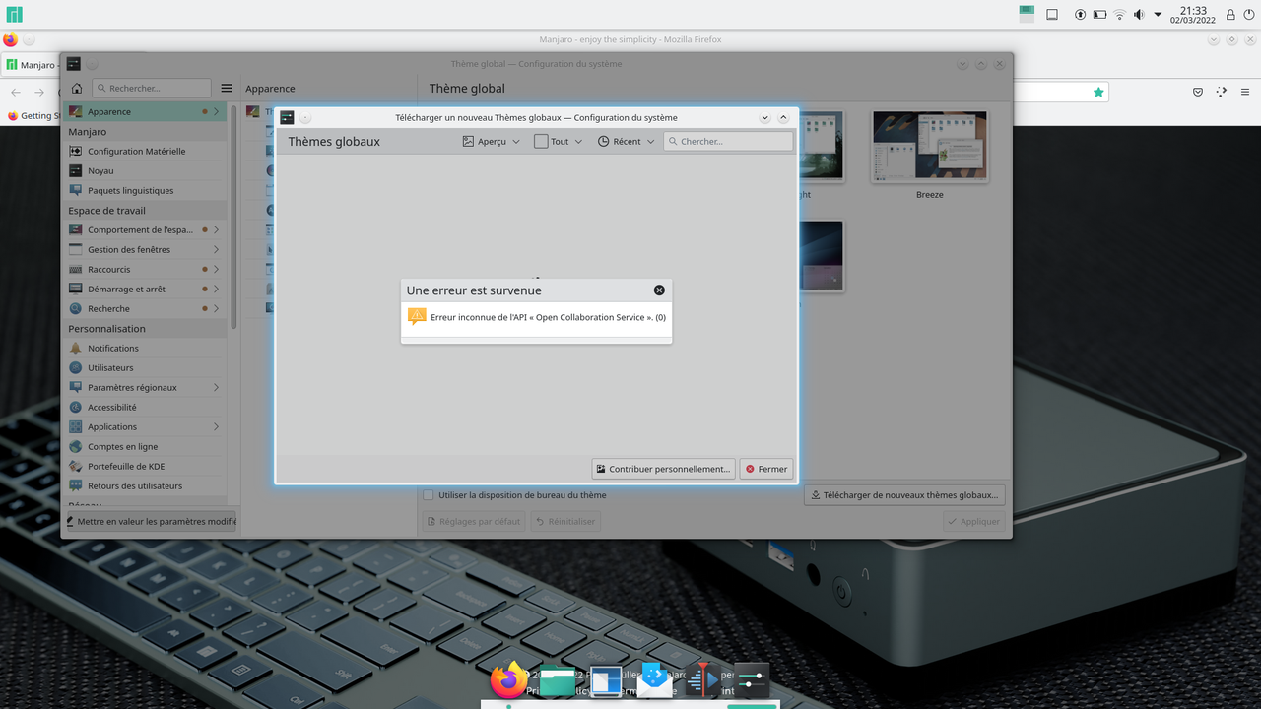Expand the Applications chevron
Viewport: 1261px width, 709px height.
pyautogui.click(x=216, y=426)
